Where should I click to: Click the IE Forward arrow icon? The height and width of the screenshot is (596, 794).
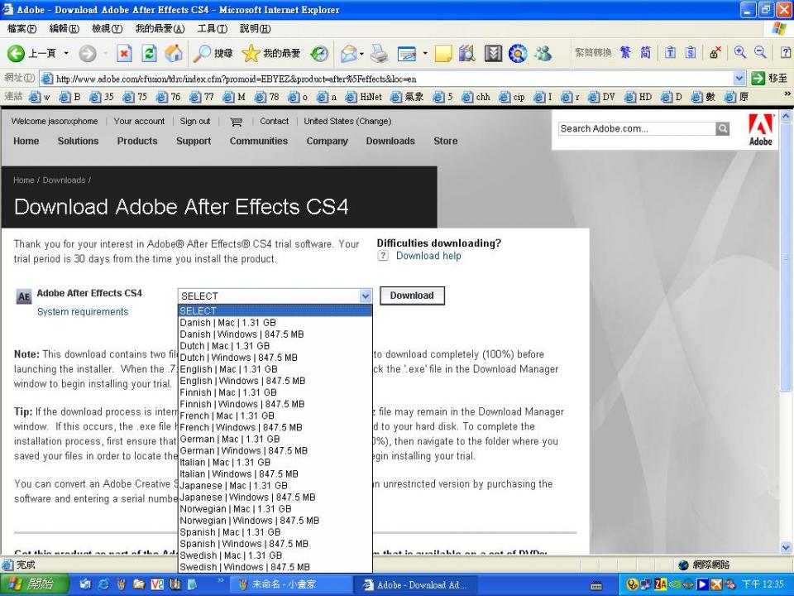click(x=88, y=53)
